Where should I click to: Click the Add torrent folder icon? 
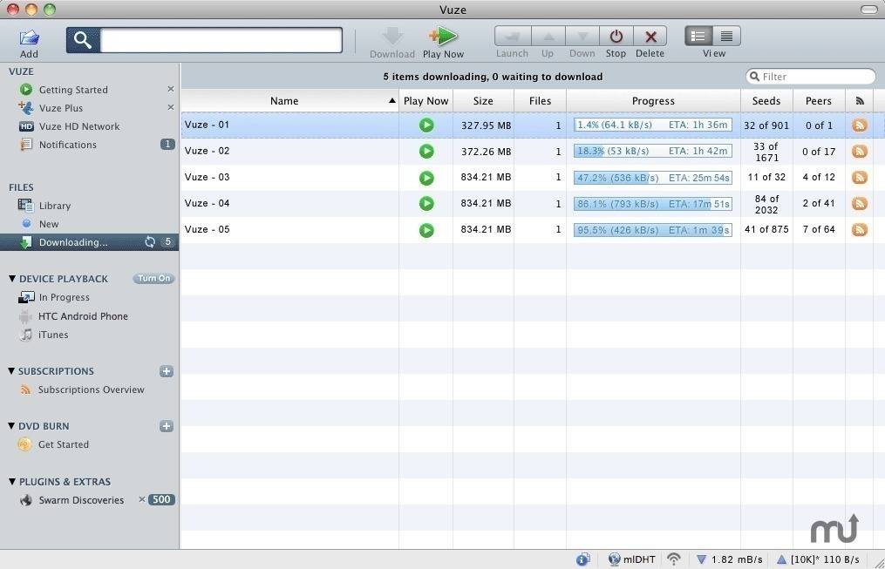tap(29, 37)
